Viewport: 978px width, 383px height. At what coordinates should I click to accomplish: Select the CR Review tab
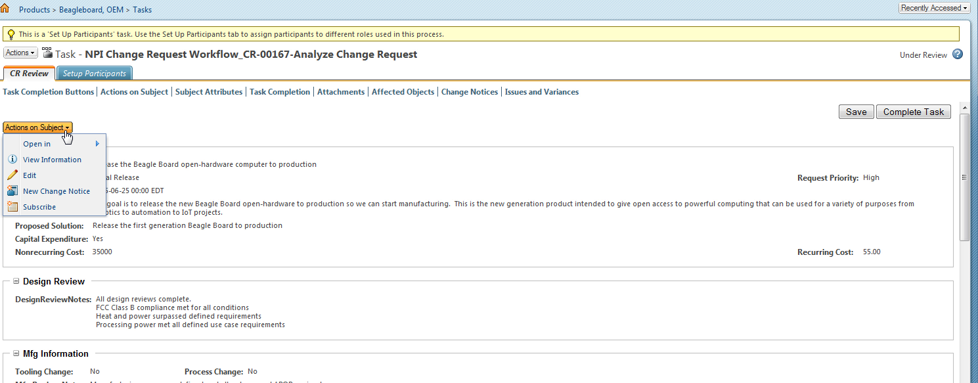coord(29,74)
